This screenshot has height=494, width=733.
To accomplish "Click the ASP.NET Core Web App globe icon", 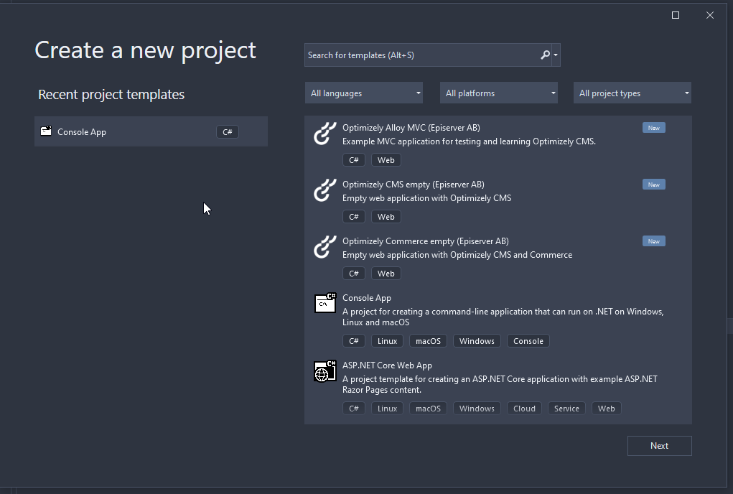I will point(325,372).
